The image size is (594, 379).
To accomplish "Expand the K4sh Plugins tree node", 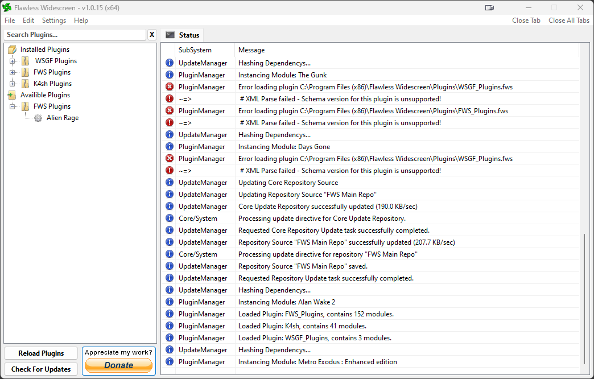I will (x=12, y=84).
